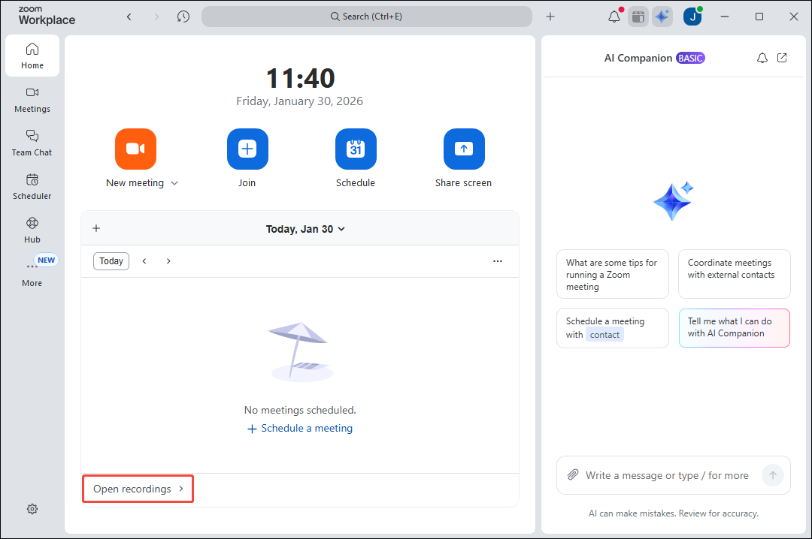This screenshot has height=539, width=812.
Task: Go forward with the forward arrow
Action: click(156, 17)
